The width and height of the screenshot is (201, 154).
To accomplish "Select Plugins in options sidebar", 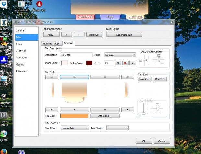I will pyautogui.click(x=27, y=64).
